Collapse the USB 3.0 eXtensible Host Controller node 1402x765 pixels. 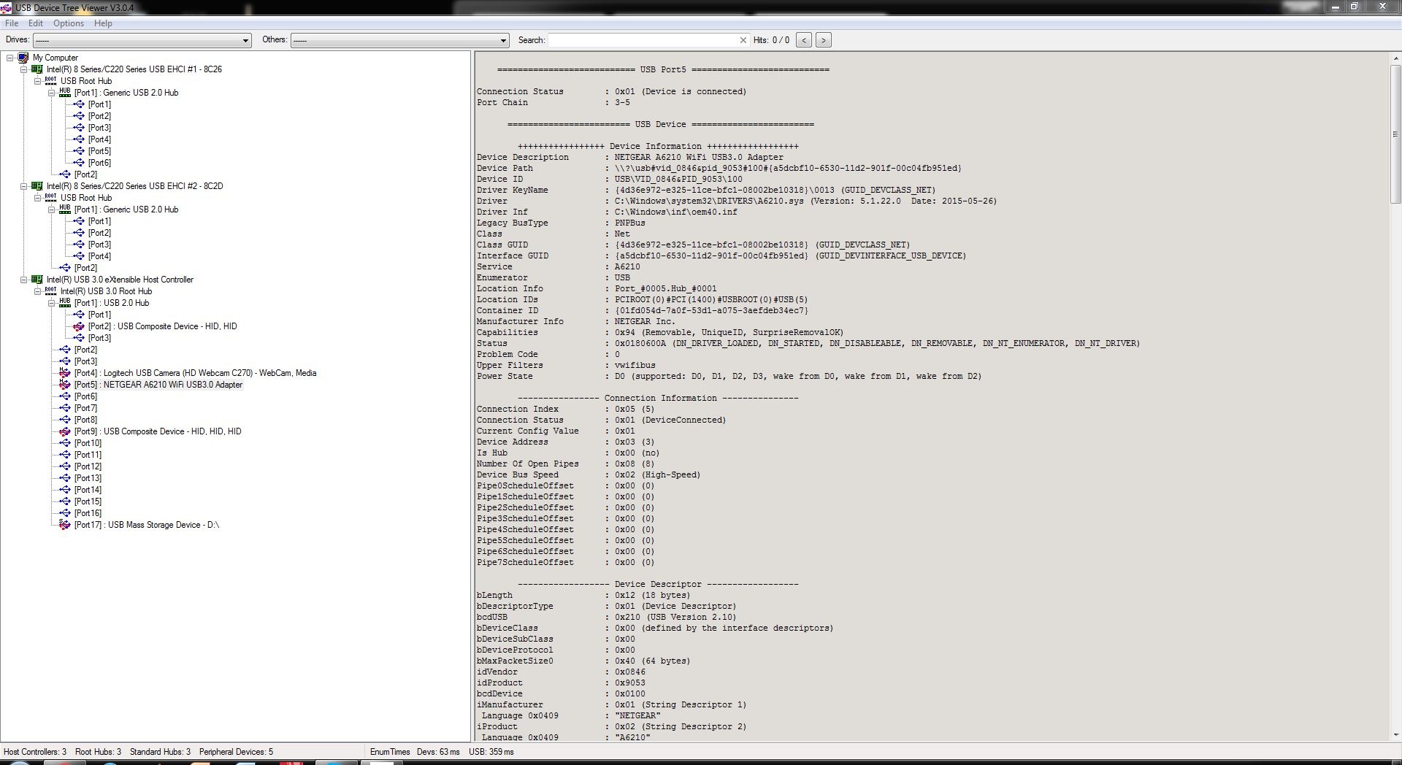[23, 280]
